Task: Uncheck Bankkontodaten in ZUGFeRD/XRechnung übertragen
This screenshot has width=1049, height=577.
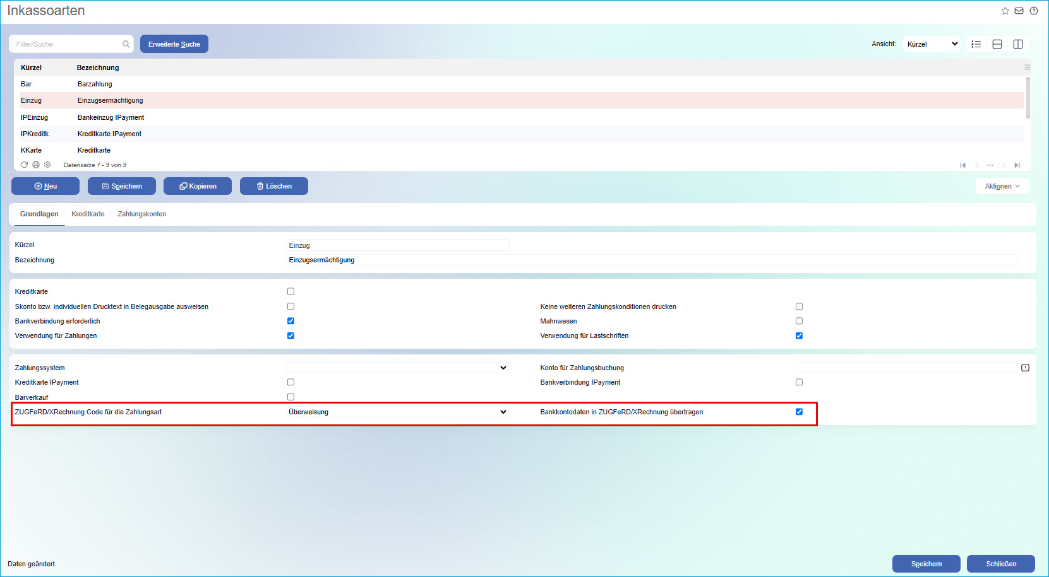Action: click(799, 412)
